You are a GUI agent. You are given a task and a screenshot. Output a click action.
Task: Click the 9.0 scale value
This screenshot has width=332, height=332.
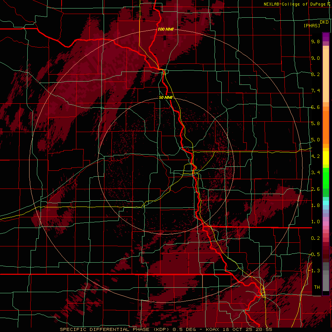click(x=315, y=58)
